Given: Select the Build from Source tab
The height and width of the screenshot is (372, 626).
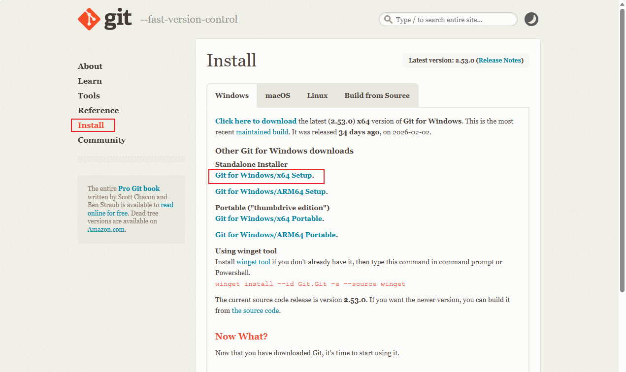Looking at the screenshot, I should pyautogui.click(x=377, y=95).
